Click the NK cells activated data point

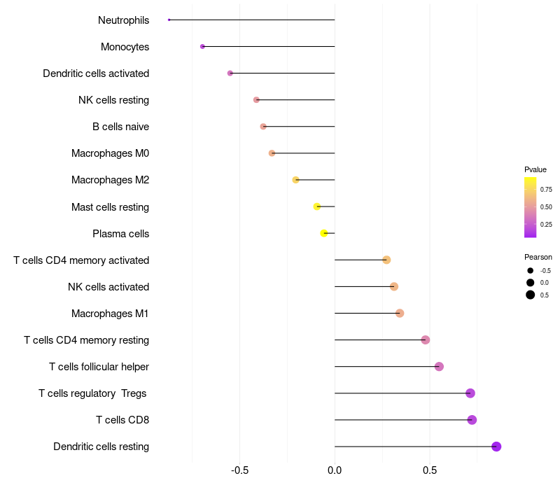coord(394,286)
